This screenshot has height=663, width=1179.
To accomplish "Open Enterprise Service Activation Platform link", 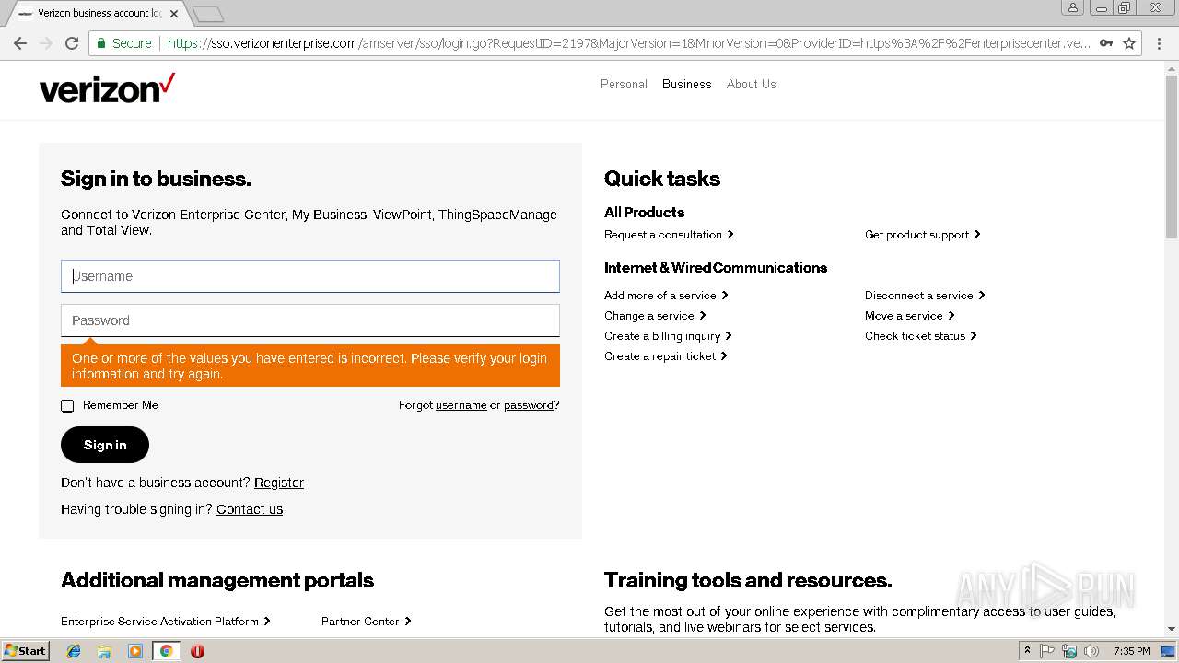I will [166, 622].
